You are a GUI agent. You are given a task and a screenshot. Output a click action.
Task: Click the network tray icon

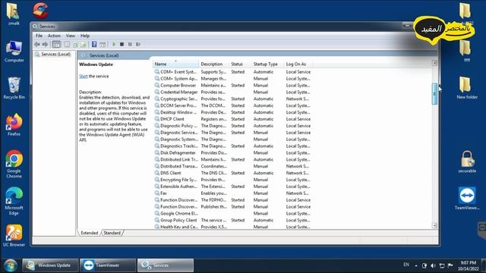click(442, 265)
